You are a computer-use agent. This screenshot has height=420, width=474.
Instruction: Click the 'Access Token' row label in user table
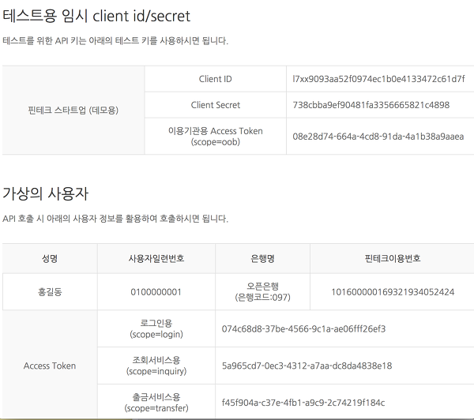coord(50,366)
